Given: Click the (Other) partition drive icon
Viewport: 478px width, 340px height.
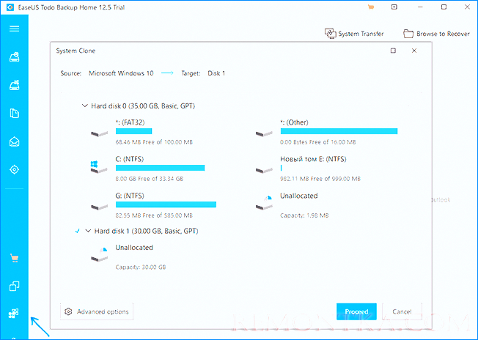Looking at the screenshot, I should (264, 133).
